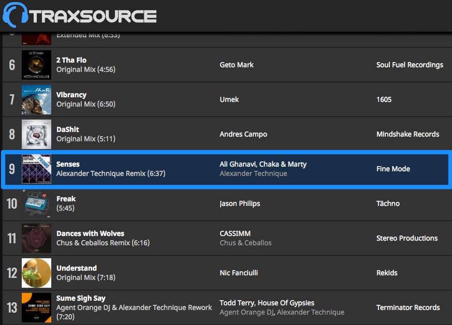This screenshot has width=452, height=325.
Task: Open artist Jason Philips
Action: coord(240,204)
